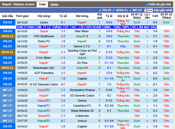Click the 0:1 1/2 odds for AC Pisa match

tap(109, 63)
